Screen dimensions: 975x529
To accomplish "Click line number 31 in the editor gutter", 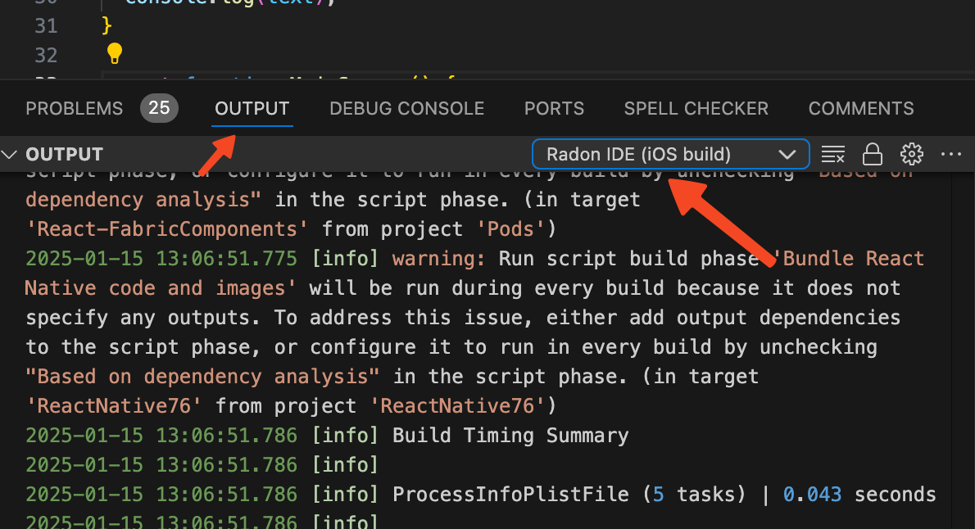I will 46,25.
